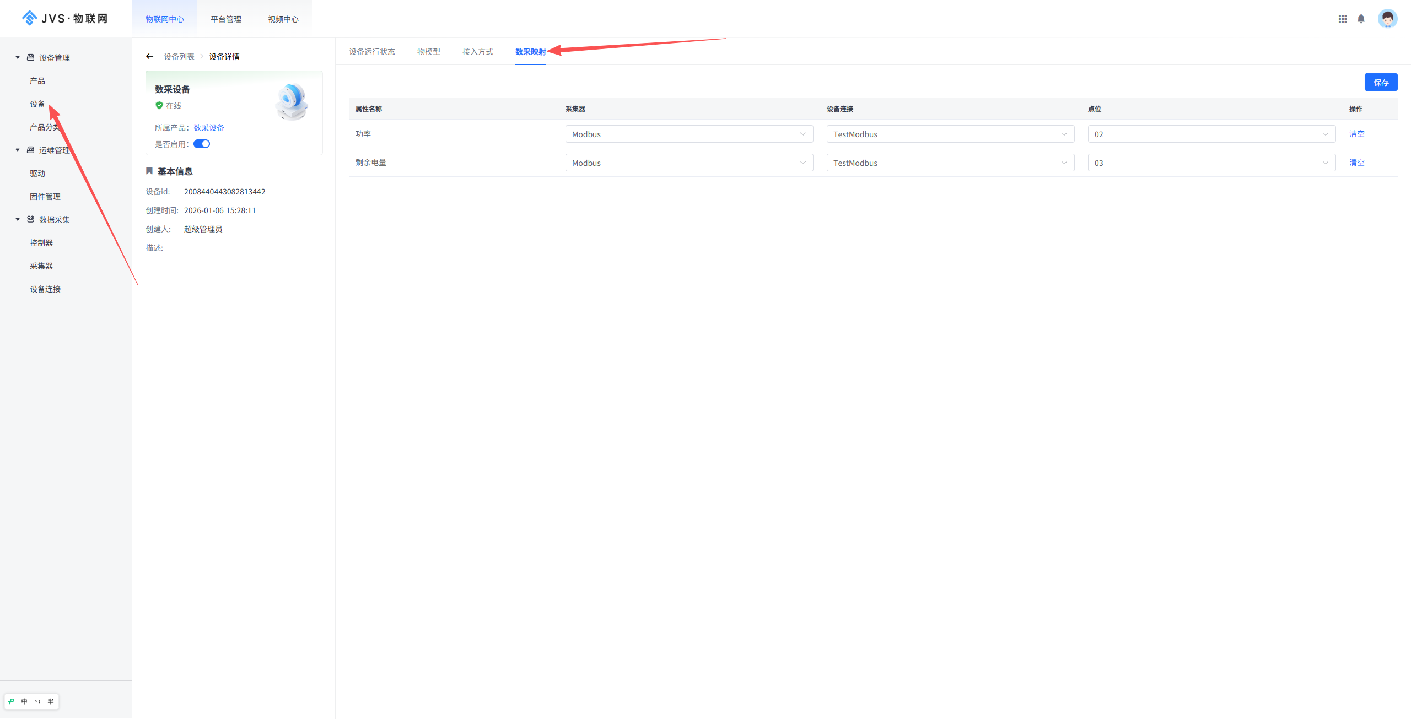Click 清空 link for 功率 row
Viewport: 1411px width, 719px height.
click(1356, 134)
